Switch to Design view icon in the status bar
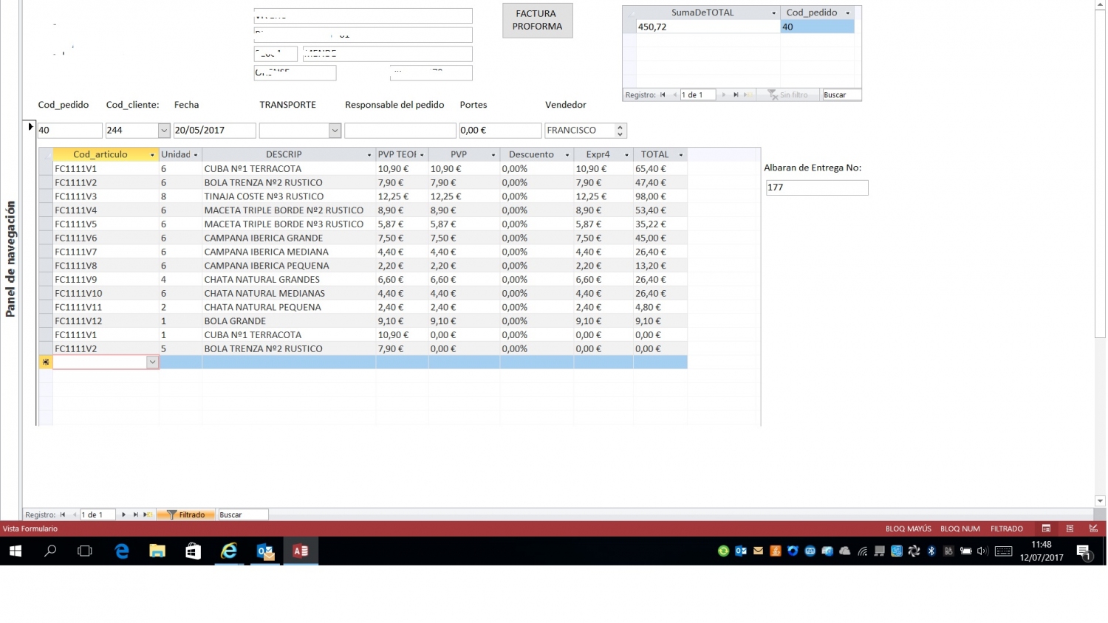This screenshot has height=623, width=1108. click(x=1093, y=529)
